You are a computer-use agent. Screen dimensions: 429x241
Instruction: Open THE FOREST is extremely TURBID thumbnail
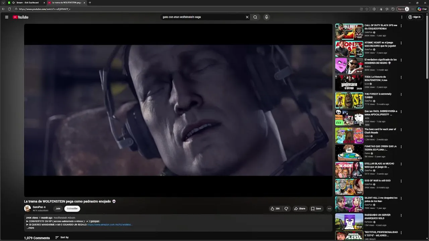tap(349, 100)
